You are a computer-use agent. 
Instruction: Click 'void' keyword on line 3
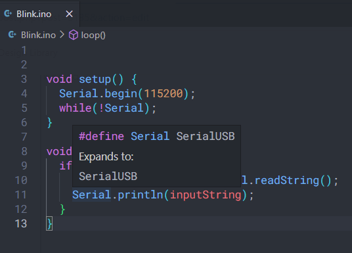pos(59,79)
